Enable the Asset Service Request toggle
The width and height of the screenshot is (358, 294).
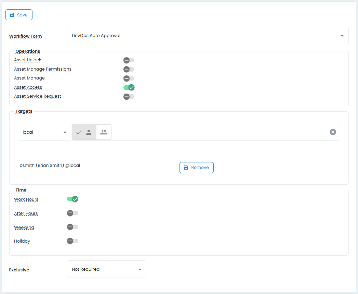coord(129,97)
